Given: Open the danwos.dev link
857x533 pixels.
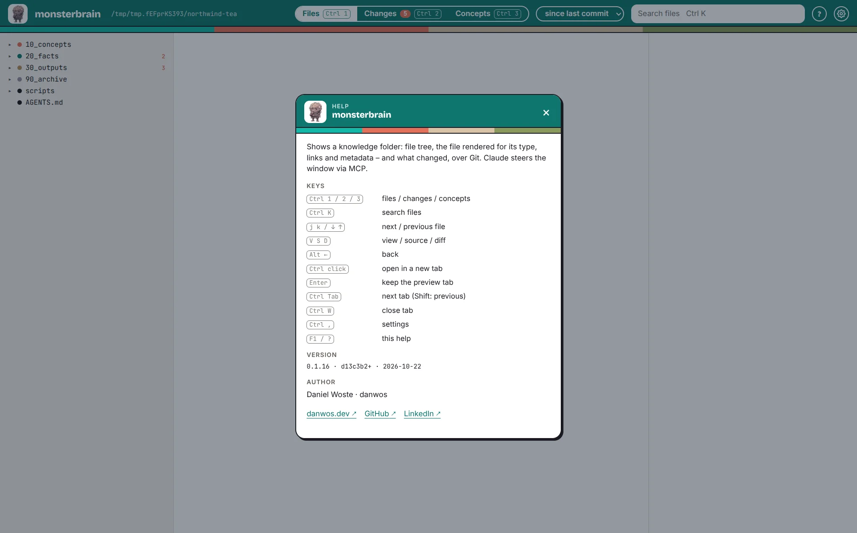Looking at the screenshot, I should point(331,414).
